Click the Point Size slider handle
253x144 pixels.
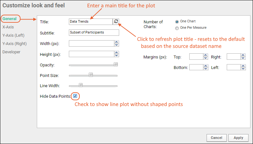point(91,75)
